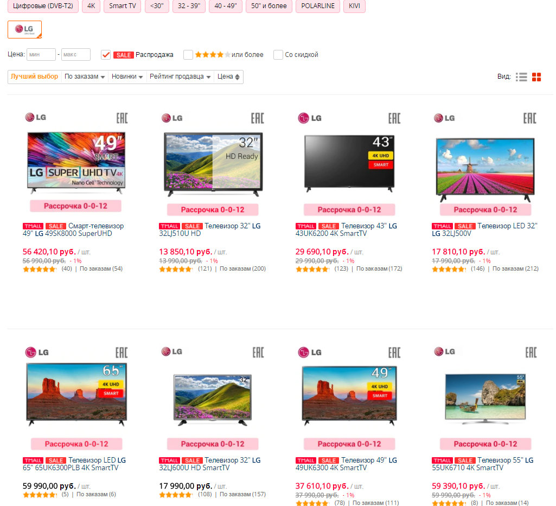Sort by Цена
This screenshot has height=506, width=556.
pos(228,77)
